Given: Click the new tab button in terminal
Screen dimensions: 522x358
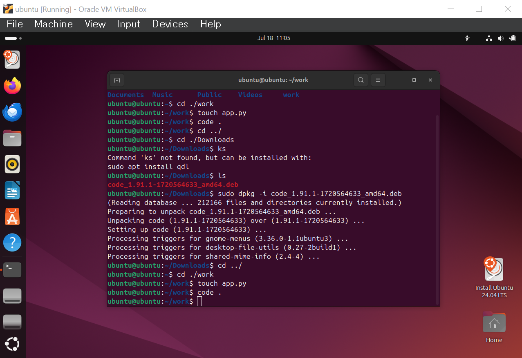Looking at the screenshot, I should 117,80.
